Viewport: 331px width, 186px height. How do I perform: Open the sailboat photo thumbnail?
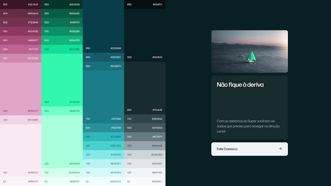249,51
